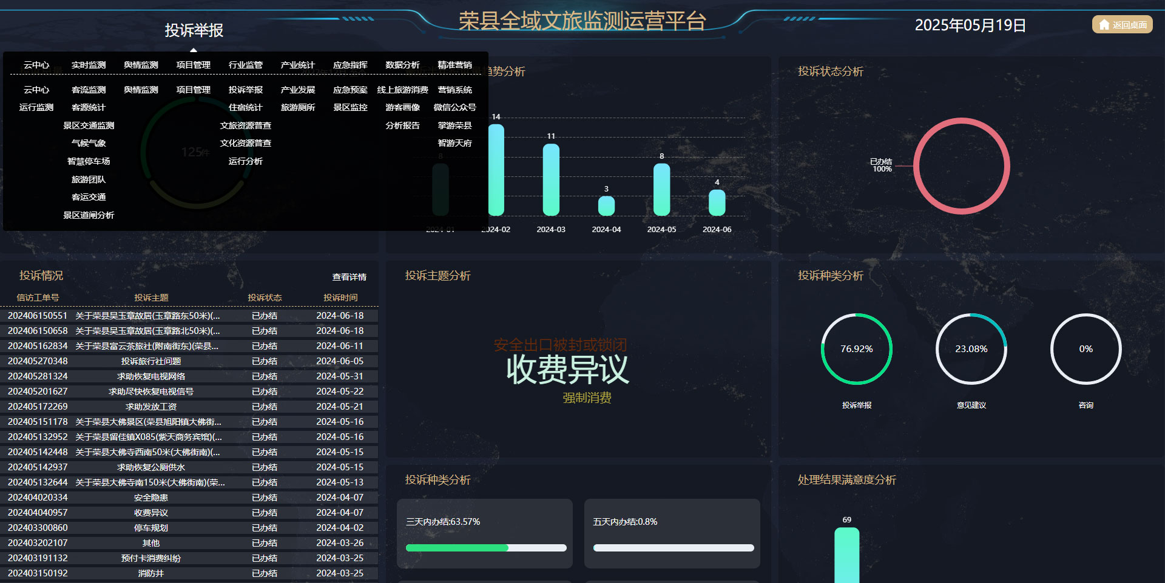Select 旅游厕所 under 行业监管
The width and height of the screenshot is (1165, 583).
[297, 107]
